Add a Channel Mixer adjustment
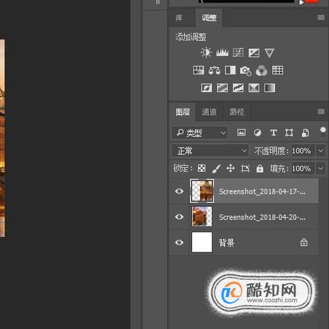The width and height of the screenshot is (329, 329). [261, 70]
